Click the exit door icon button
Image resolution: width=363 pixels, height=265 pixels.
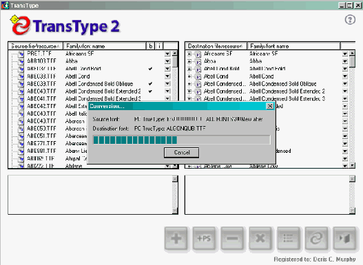(x=344, y=239)
